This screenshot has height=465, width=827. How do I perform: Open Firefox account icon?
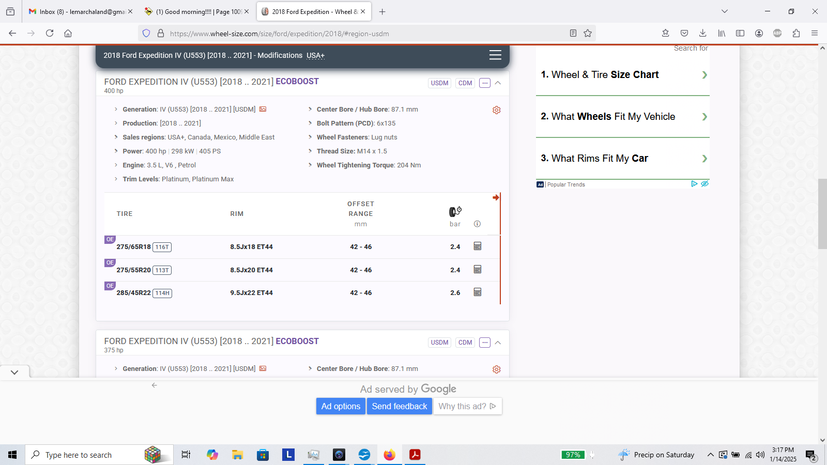759,33
